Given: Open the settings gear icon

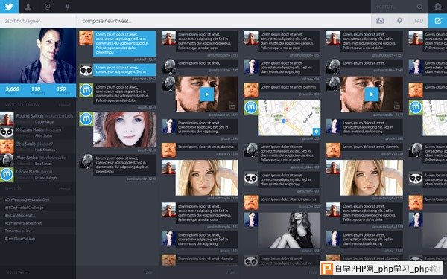Looking at the screenshot, I should coord(437,7).
